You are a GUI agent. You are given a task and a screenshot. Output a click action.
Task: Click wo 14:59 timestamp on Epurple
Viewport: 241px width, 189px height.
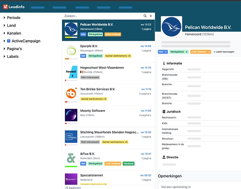click(146, 46)
